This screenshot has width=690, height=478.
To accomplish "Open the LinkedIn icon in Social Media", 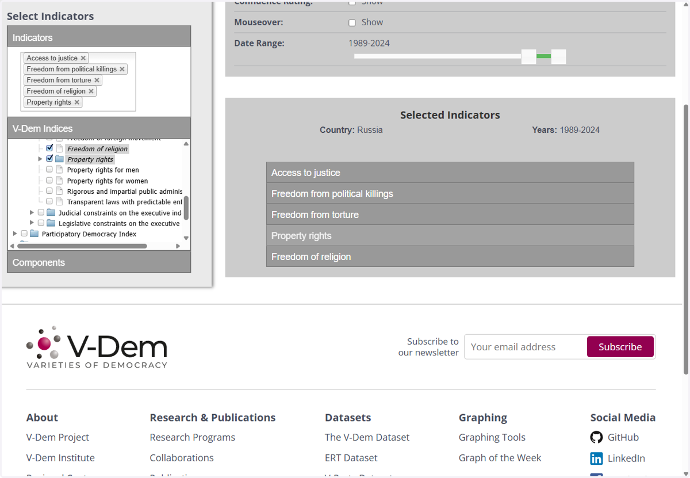I will [x=596, y=458].
